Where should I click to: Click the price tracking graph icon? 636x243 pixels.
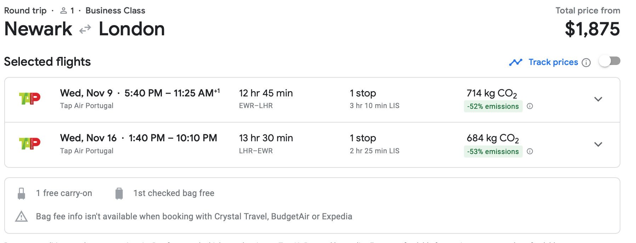516,63
